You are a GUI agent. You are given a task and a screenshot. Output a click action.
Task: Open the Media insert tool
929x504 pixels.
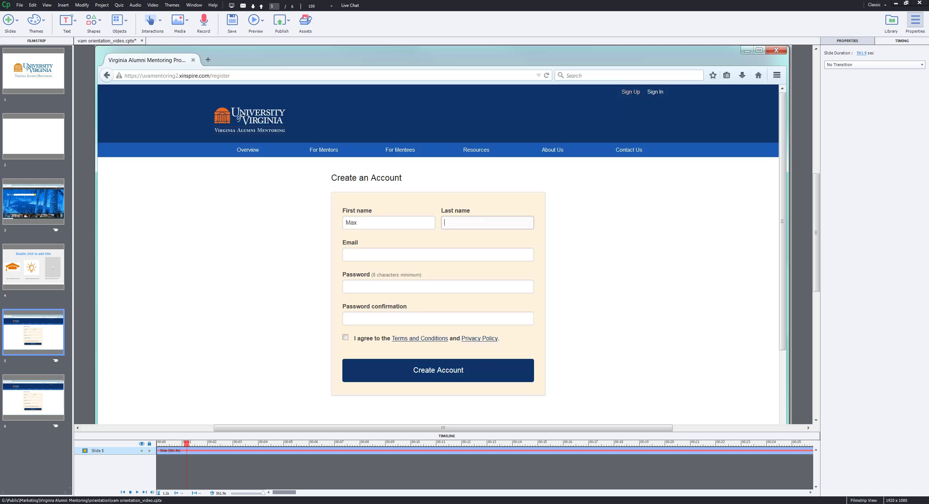tap(178, 20)
